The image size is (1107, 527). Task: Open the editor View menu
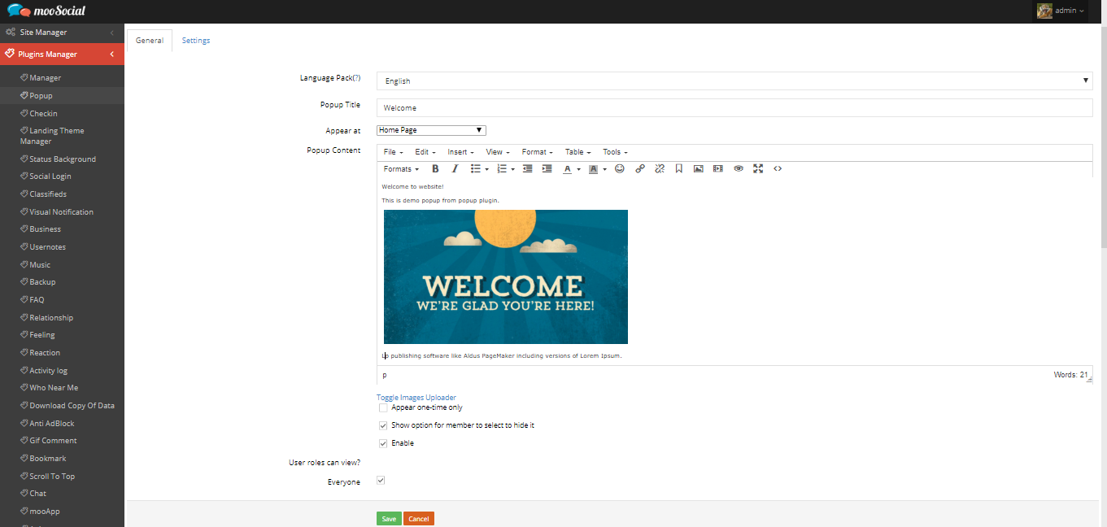[498, 152]
